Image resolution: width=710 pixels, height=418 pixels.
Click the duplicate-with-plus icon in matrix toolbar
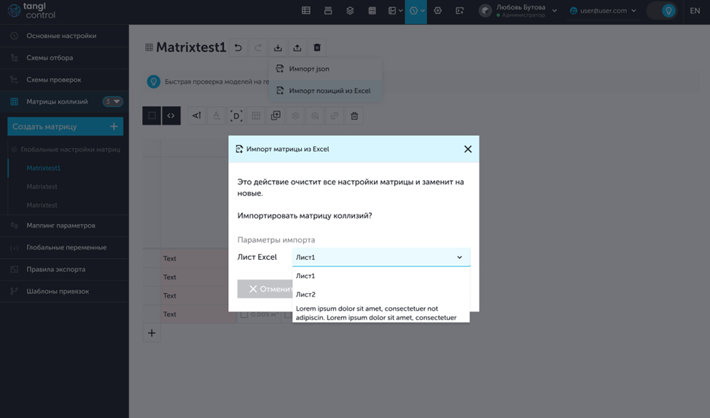pos(276,115)
